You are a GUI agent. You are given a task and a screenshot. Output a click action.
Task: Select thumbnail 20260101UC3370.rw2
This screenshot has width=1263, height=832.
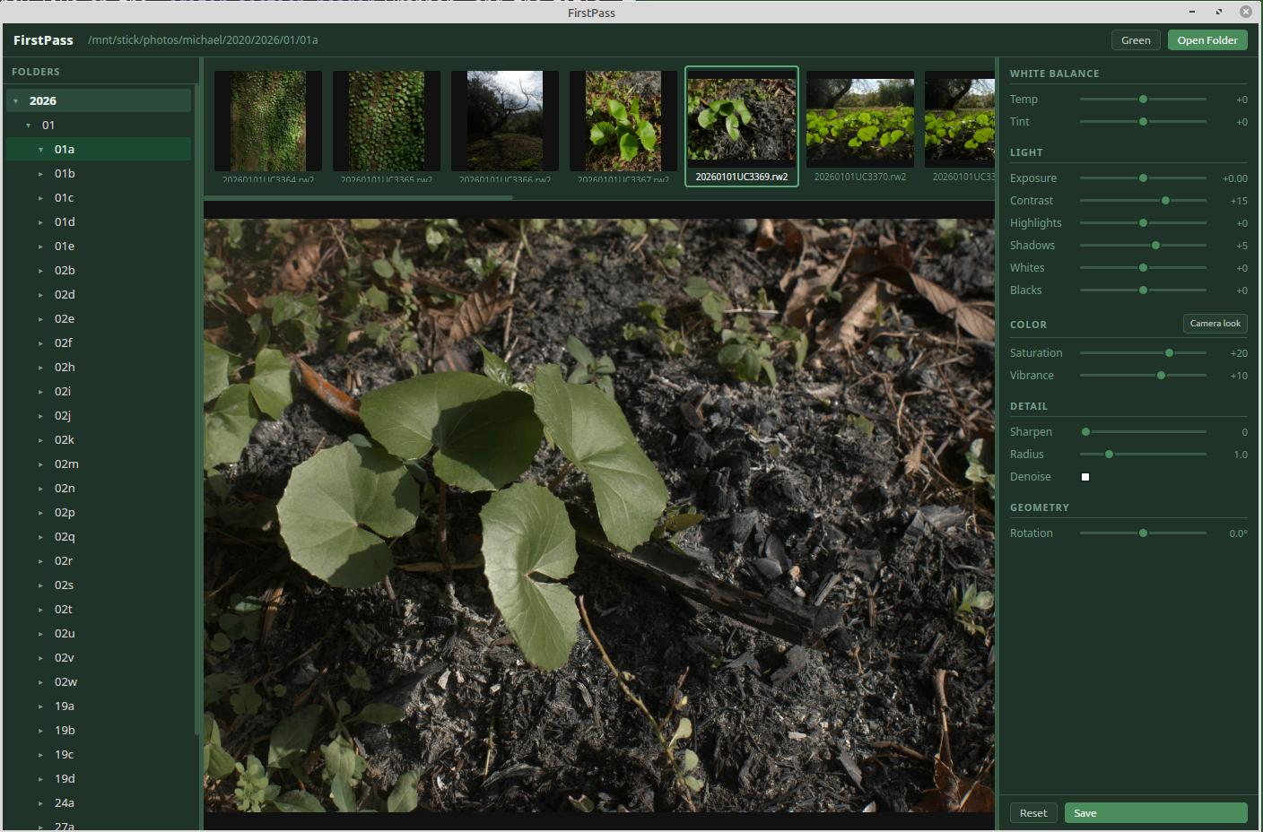(859, 120)
